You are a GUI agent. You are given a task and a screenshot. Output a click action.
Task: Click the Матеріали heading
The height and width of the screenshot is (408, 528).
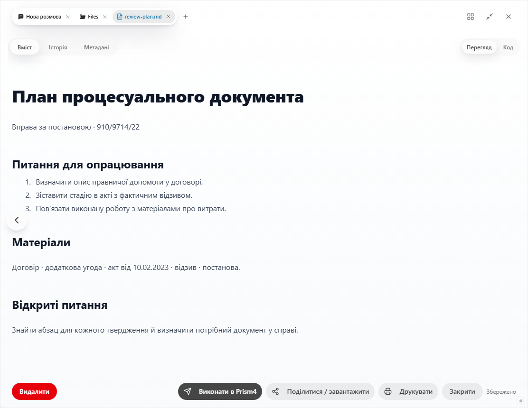pyautogui.click(x=41, y=242)
